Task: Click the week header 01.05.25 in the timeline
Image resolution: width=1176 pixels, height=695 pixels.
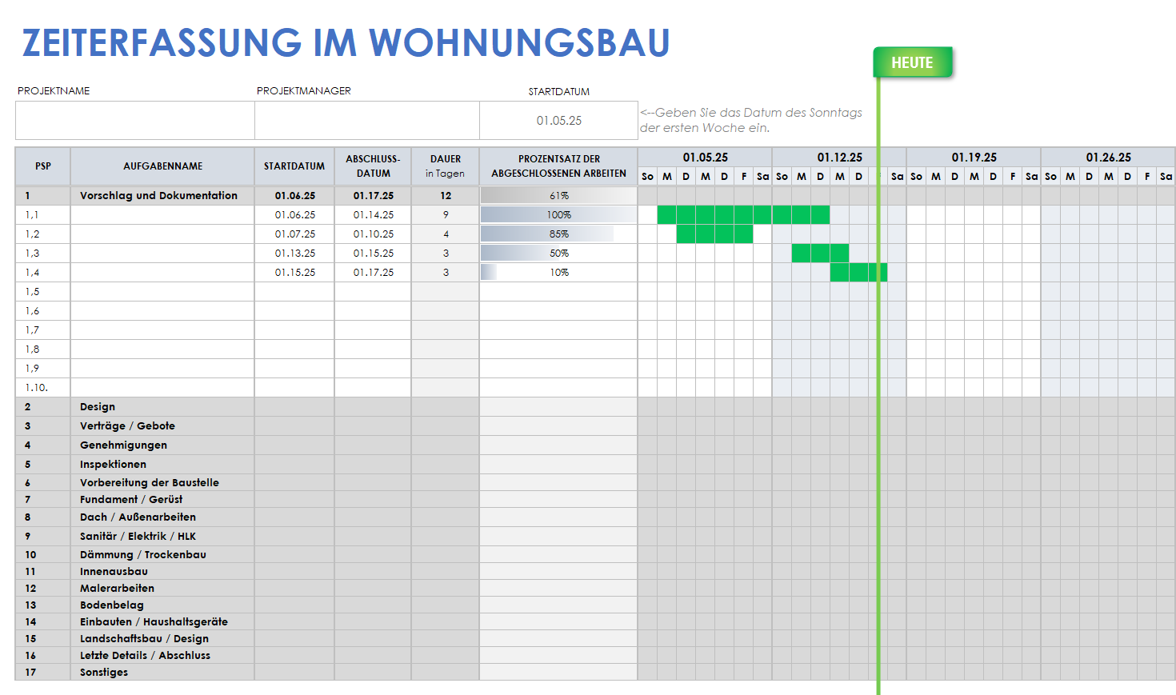Action: [x=705, y=158]
